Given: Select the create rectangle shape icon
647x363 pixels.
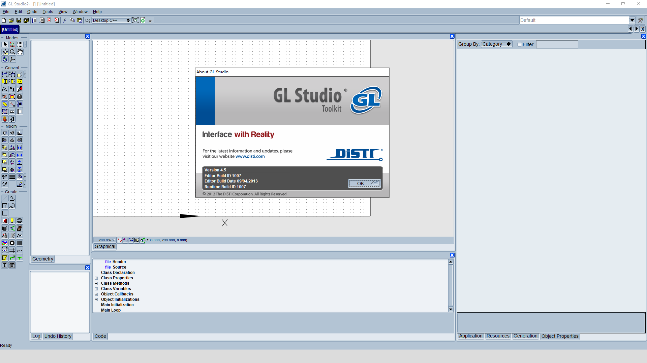Looking at the screenshot, I should point(4,213).
